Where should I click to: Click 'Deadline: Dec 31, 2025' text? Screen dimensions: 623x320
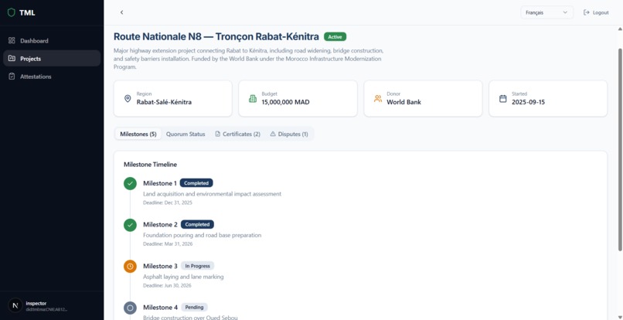167,203
